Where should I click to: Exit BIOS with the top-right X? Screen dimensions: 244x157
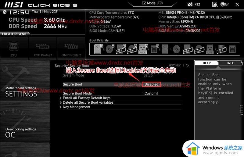click(x=237, y=5)
